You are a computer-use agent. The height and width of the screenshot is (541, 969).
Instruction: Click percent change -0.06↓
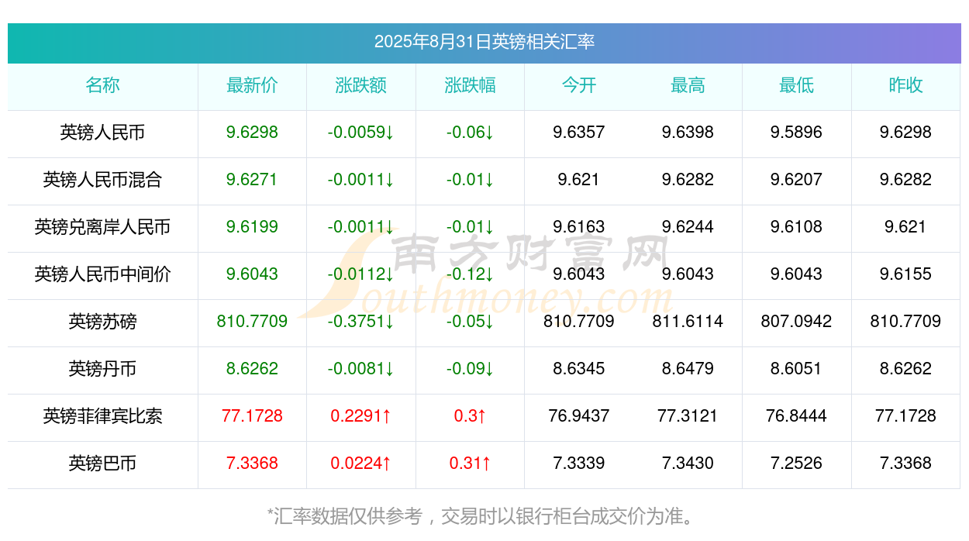pos(470,133)
